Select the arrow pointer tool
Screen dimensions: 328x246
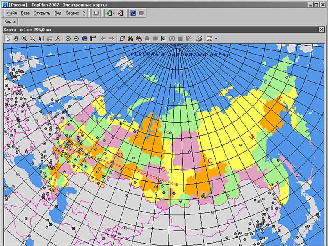tap(8, 39)
